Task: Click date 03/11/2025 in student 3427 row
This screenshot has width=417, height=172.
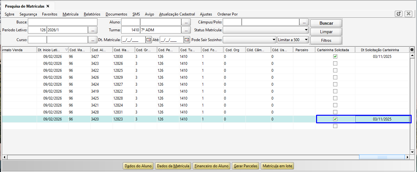Action: point(382,56)
